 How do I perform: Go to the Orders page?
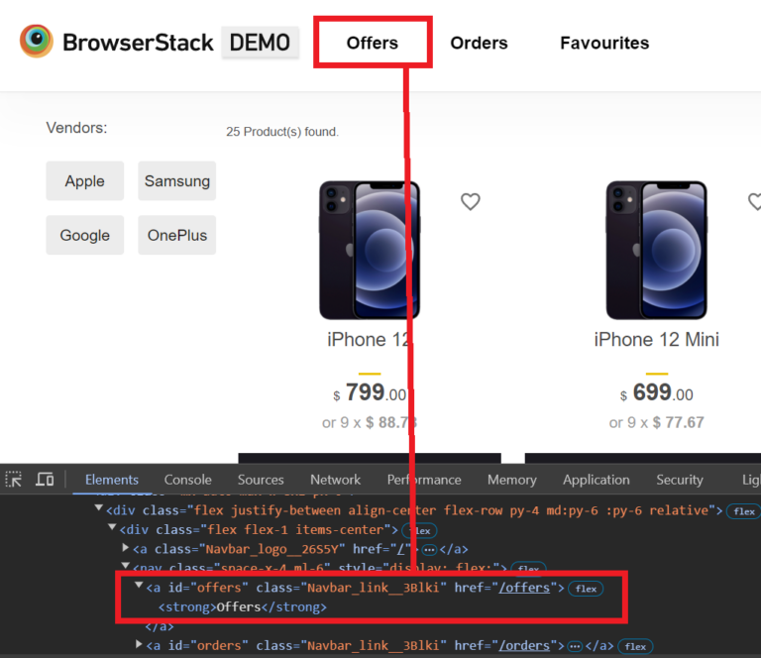[x=479, y=43]
